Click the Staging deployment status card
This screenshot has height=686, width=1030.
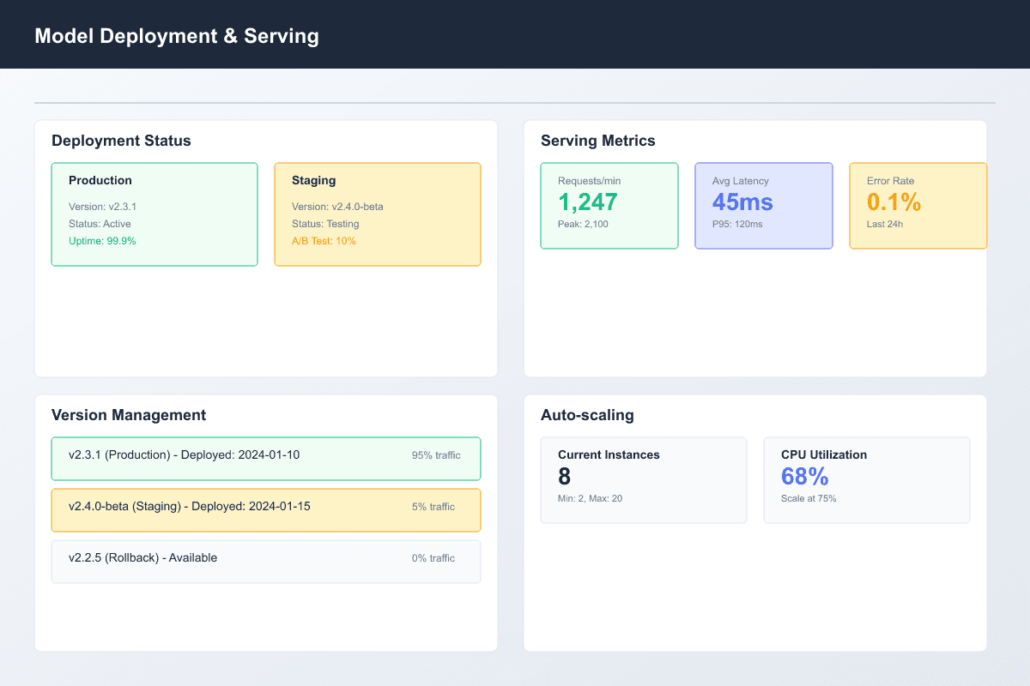click(x=378, y=214)
